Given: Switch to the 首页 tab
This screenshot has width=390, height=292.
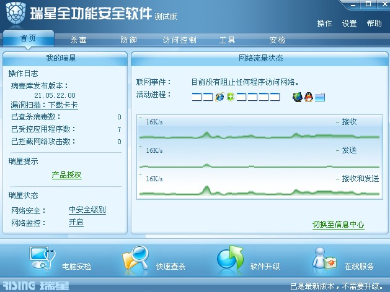Looking at the screenshot, I should point(29,38).
